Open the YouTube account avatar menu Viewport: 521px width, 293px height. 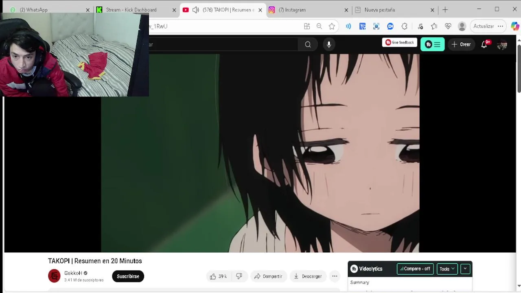pyautogui.click(x=502, y=45)
